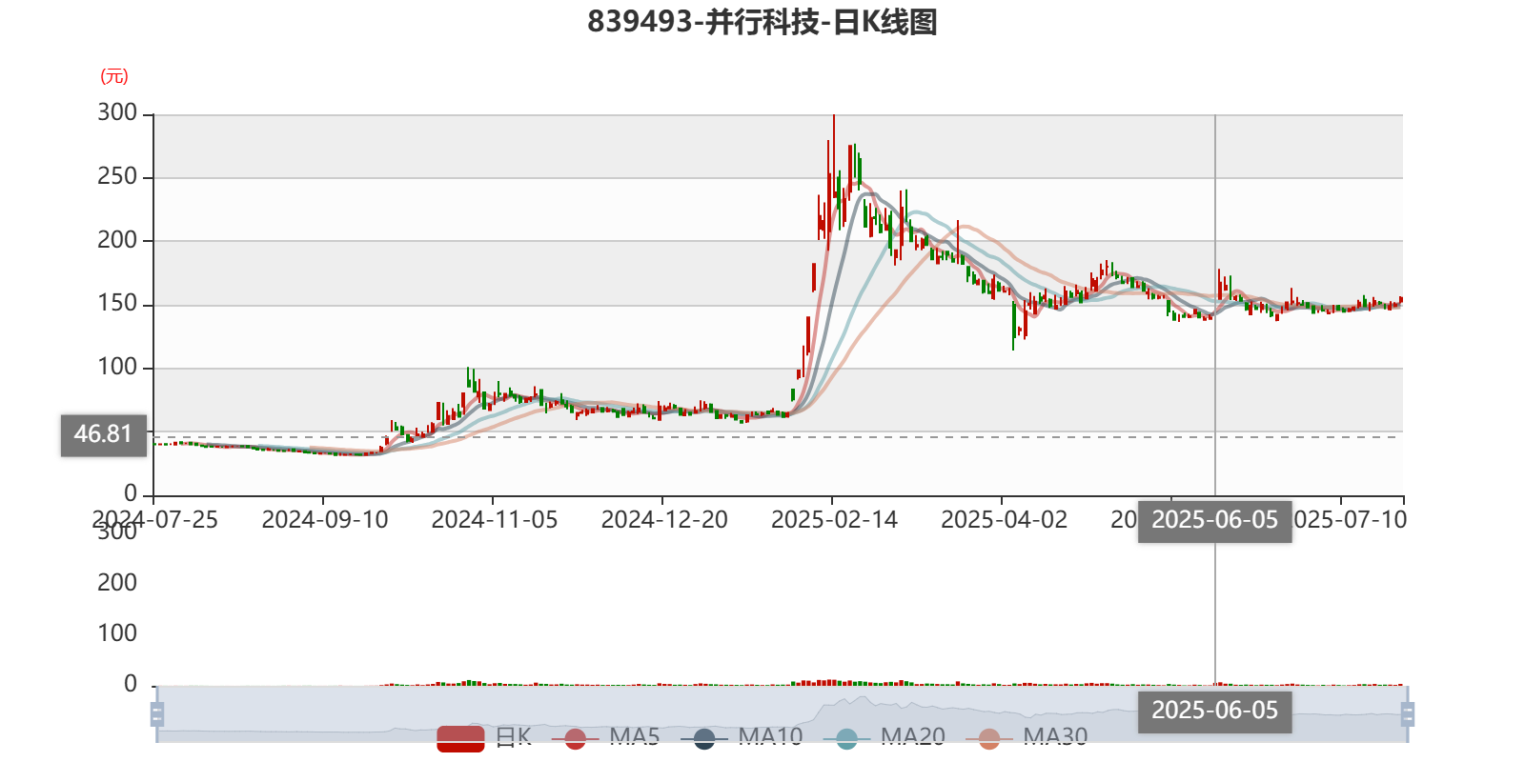1525x762 pixels.
Task: Click the 2024-11-05 x-axis date
Action: click(494, 520)
